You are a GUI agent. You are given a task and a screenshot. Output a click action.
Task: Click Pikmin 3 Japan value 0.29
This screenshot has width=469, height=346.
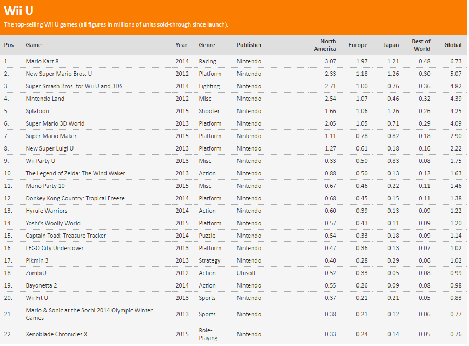pos(393,260)
